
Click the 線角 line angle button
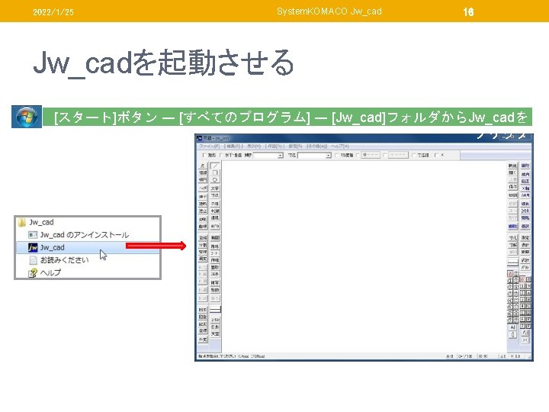[x=525, y=174]
